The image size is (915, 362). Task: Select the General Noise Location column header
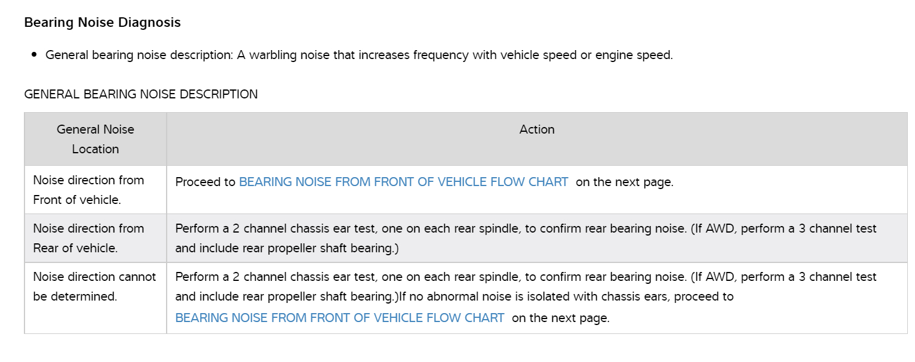coord(96,139)
